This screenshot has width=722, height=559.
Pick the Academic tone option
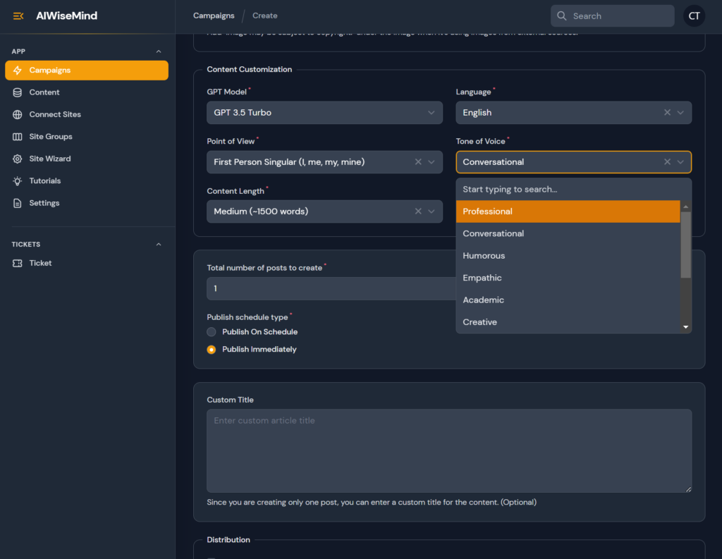pos(483,300)
